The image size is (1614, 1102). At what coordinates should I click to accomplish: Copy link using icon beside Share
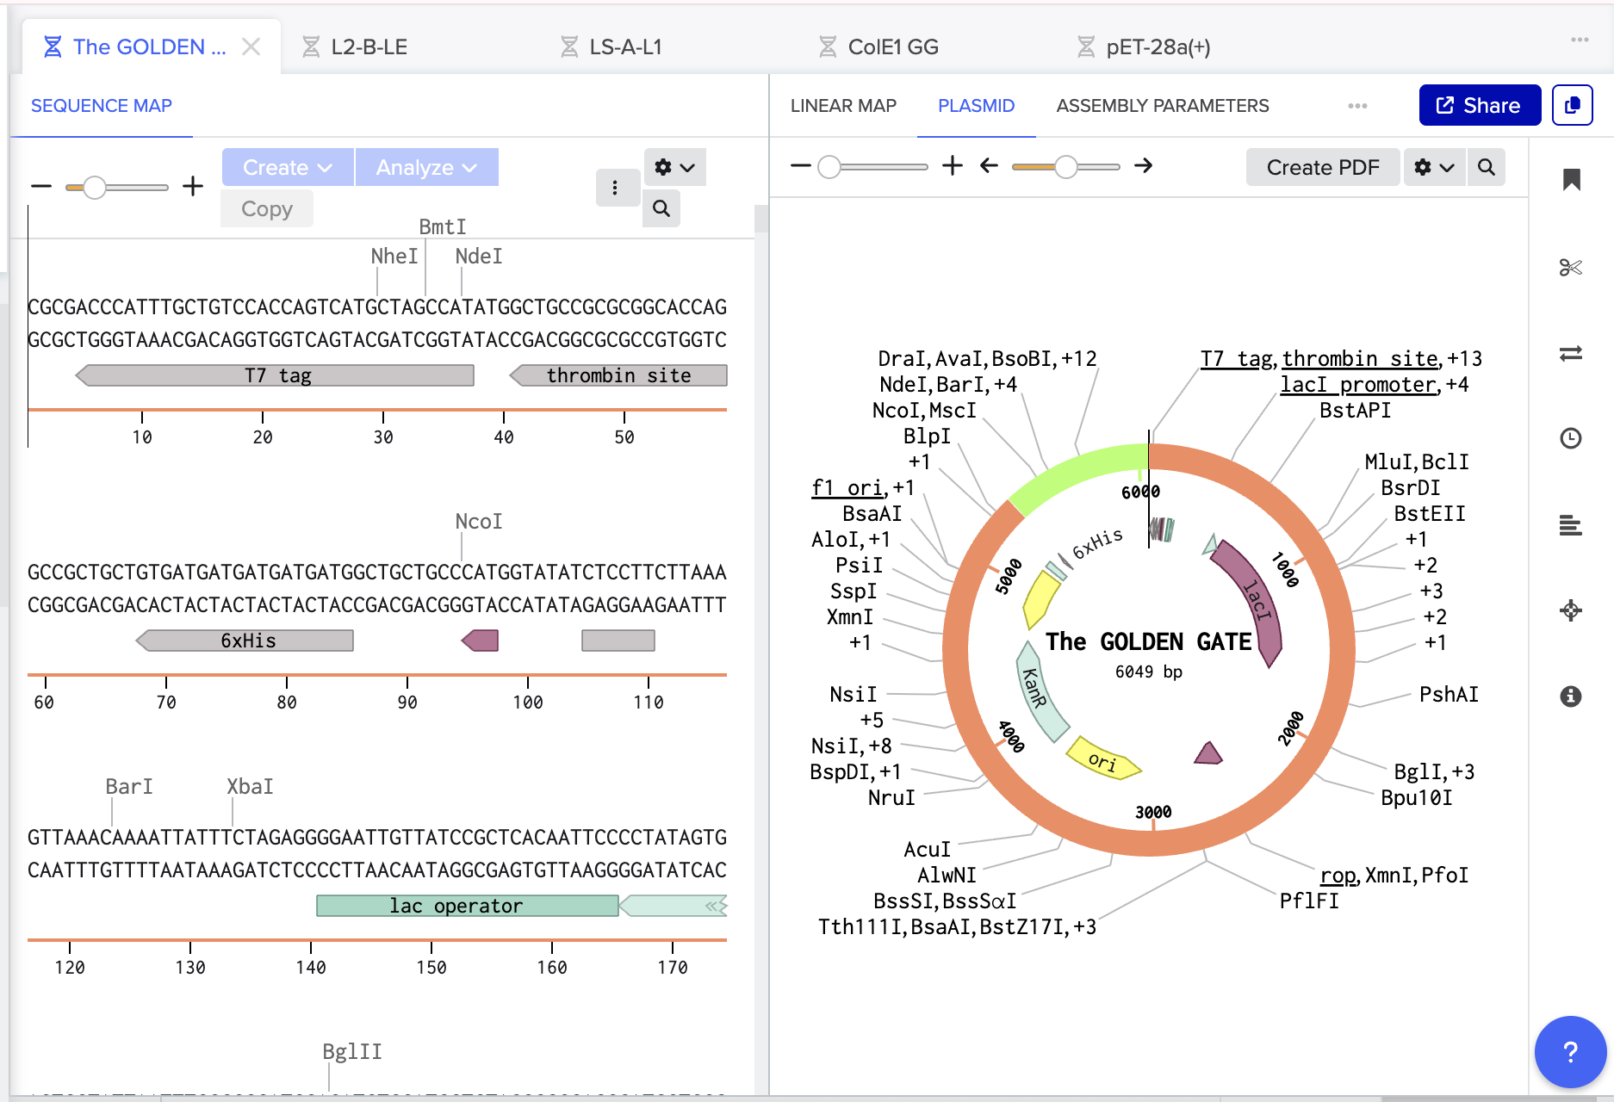click(x=1572, y=105)
